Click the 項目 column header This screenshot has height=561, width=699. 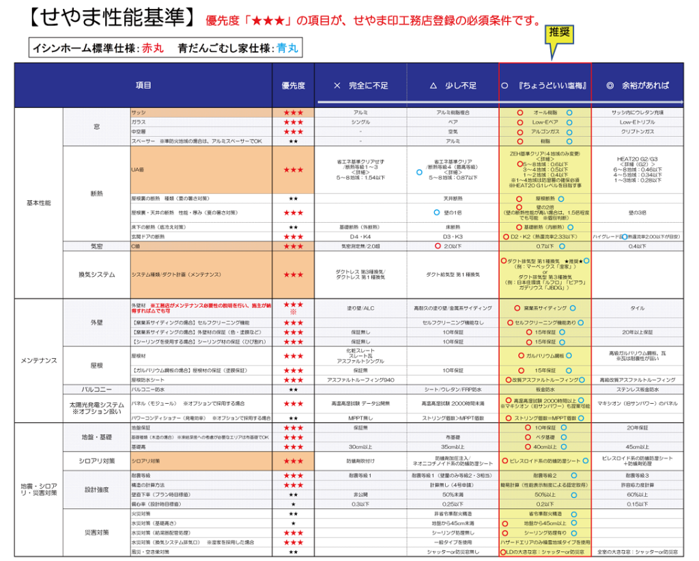[143, 86]
